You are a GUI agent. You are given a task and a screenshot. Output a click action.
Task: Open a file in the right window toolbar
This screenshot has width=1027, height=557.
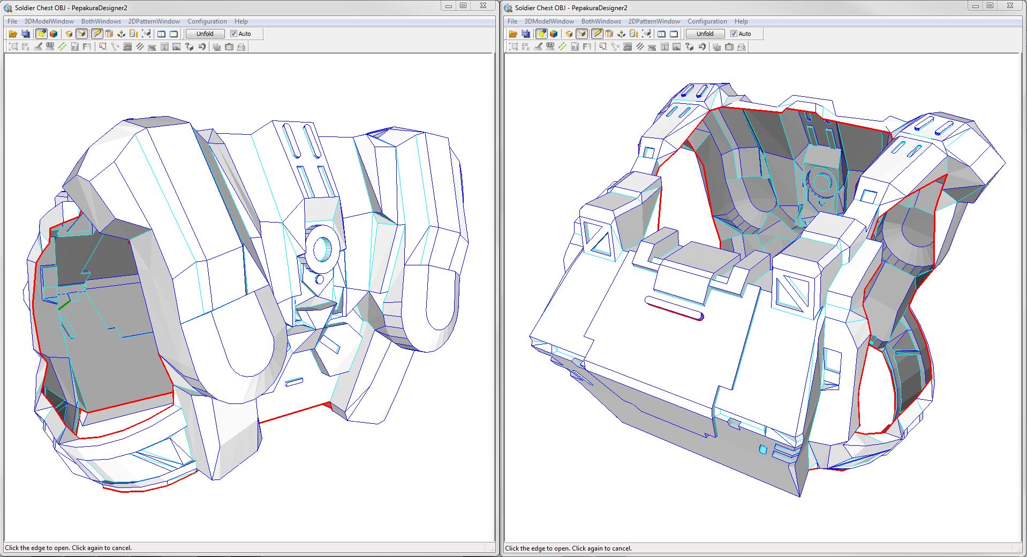[x=513, y=34]
